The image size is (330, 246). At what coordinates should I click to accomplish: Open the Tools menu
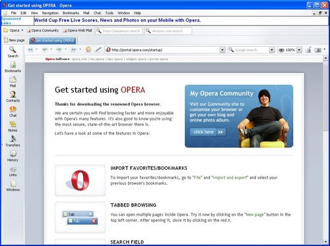109,13
